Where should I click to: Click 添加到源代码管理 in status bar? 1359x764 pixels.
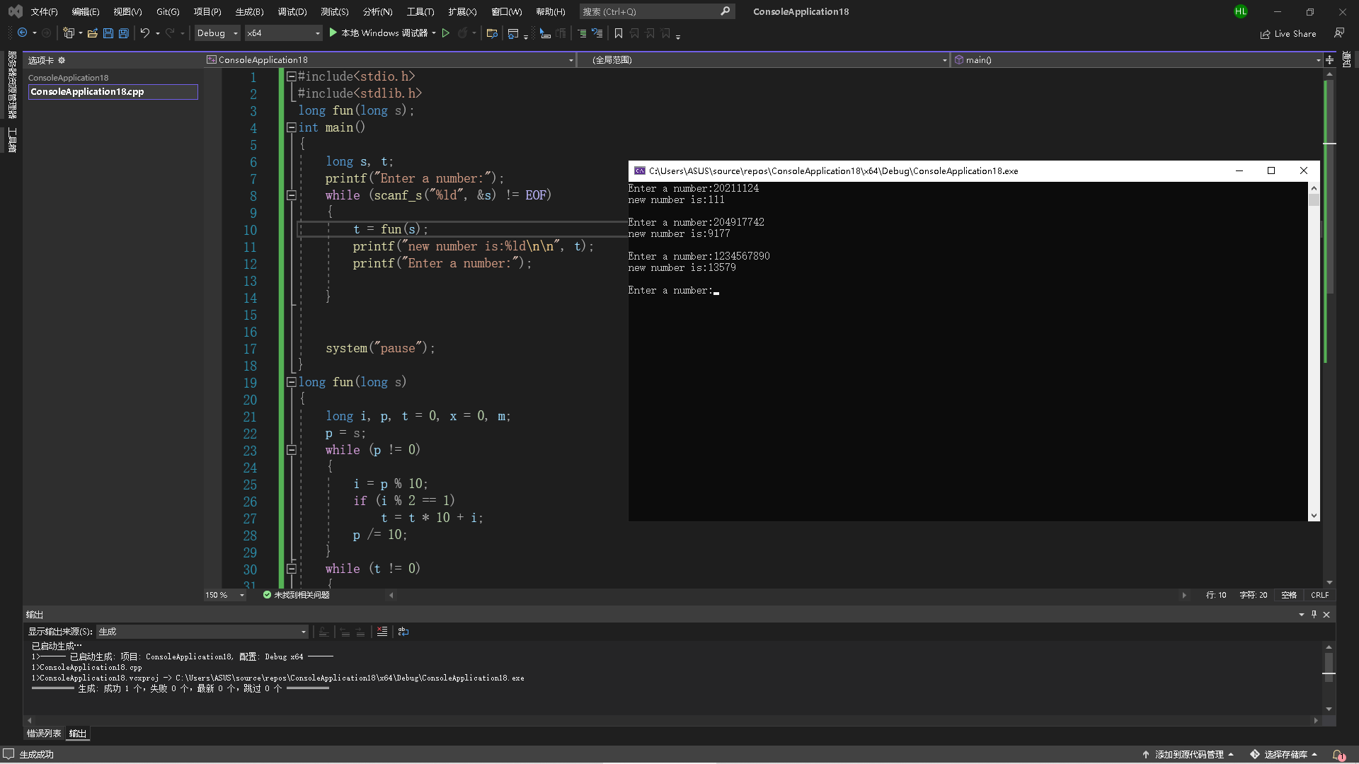[x=1189, y=754]
